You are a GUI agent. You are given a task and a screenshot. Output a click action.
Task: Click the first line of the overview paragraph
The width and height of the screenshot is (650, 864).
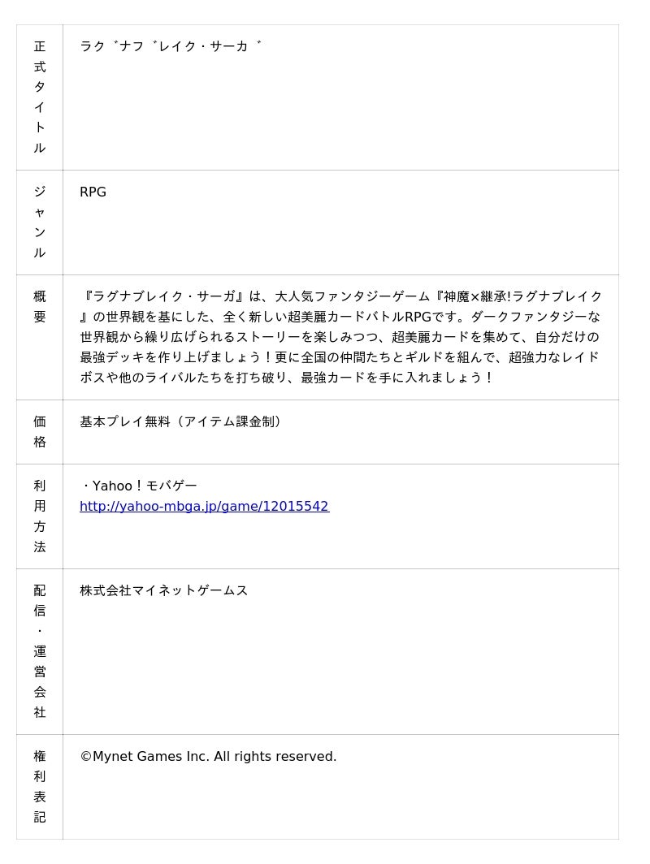(340, 296)
